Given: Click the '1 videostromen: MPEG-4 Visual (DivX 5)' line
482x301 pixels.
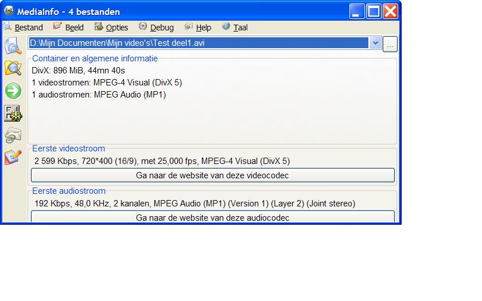Looking at the screenshot, I should click(x=107, y=83).
